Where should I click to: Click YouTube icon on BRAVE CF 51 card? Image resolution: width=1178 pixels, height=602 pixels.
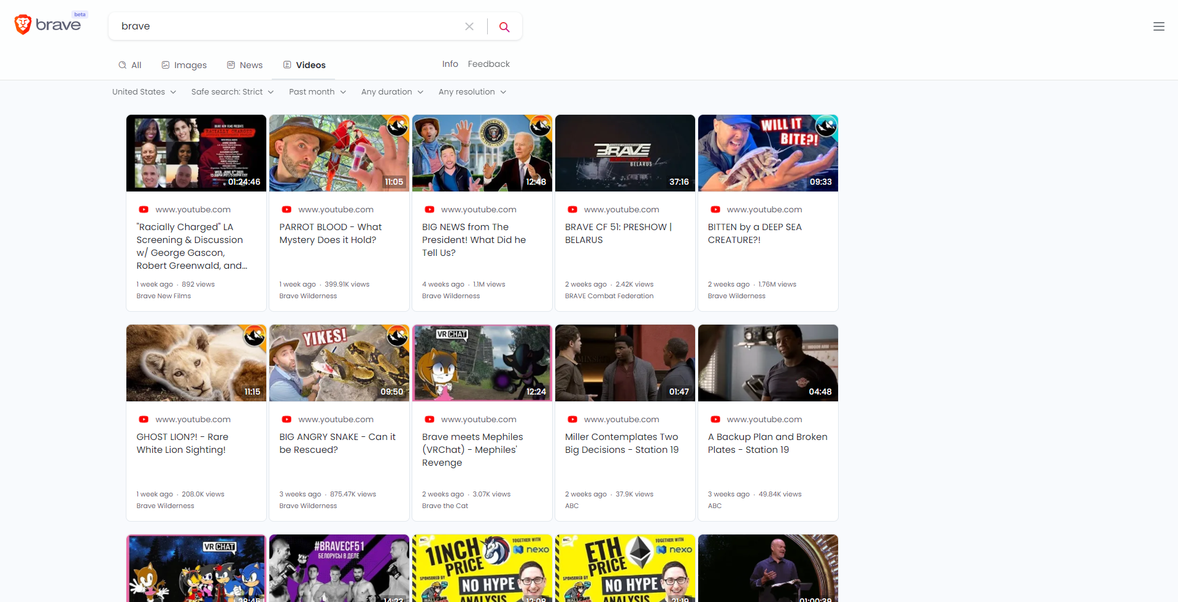tap(572, 209)
